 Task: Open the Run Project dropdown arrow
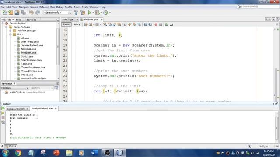coord(93,13)
